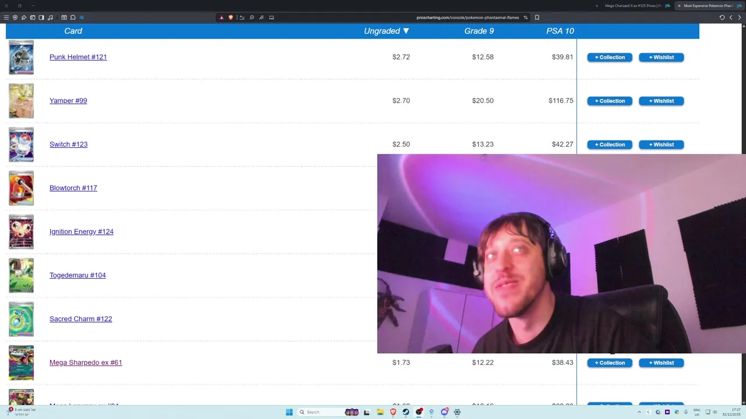Screen dimensions: 746x419
Task: Click the Switch card thumbnail
Action: pyautogui.click(x=21, y=144)
